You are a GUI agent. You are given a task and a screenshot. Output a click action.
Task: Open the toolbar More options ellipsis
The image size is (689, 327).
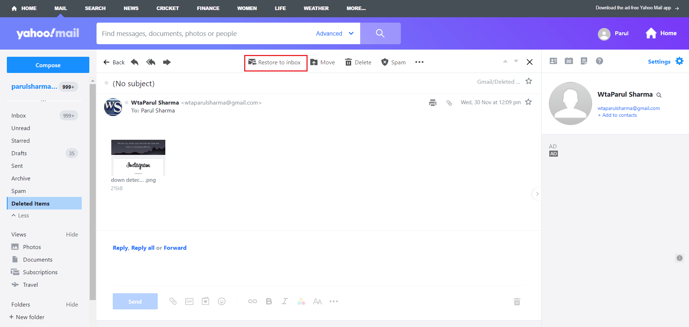pyautogui.click(x=419, y=62)
